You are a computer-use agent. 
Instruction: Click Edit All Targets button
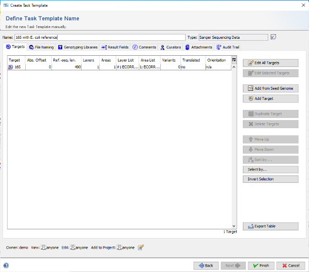pos(271,63)
